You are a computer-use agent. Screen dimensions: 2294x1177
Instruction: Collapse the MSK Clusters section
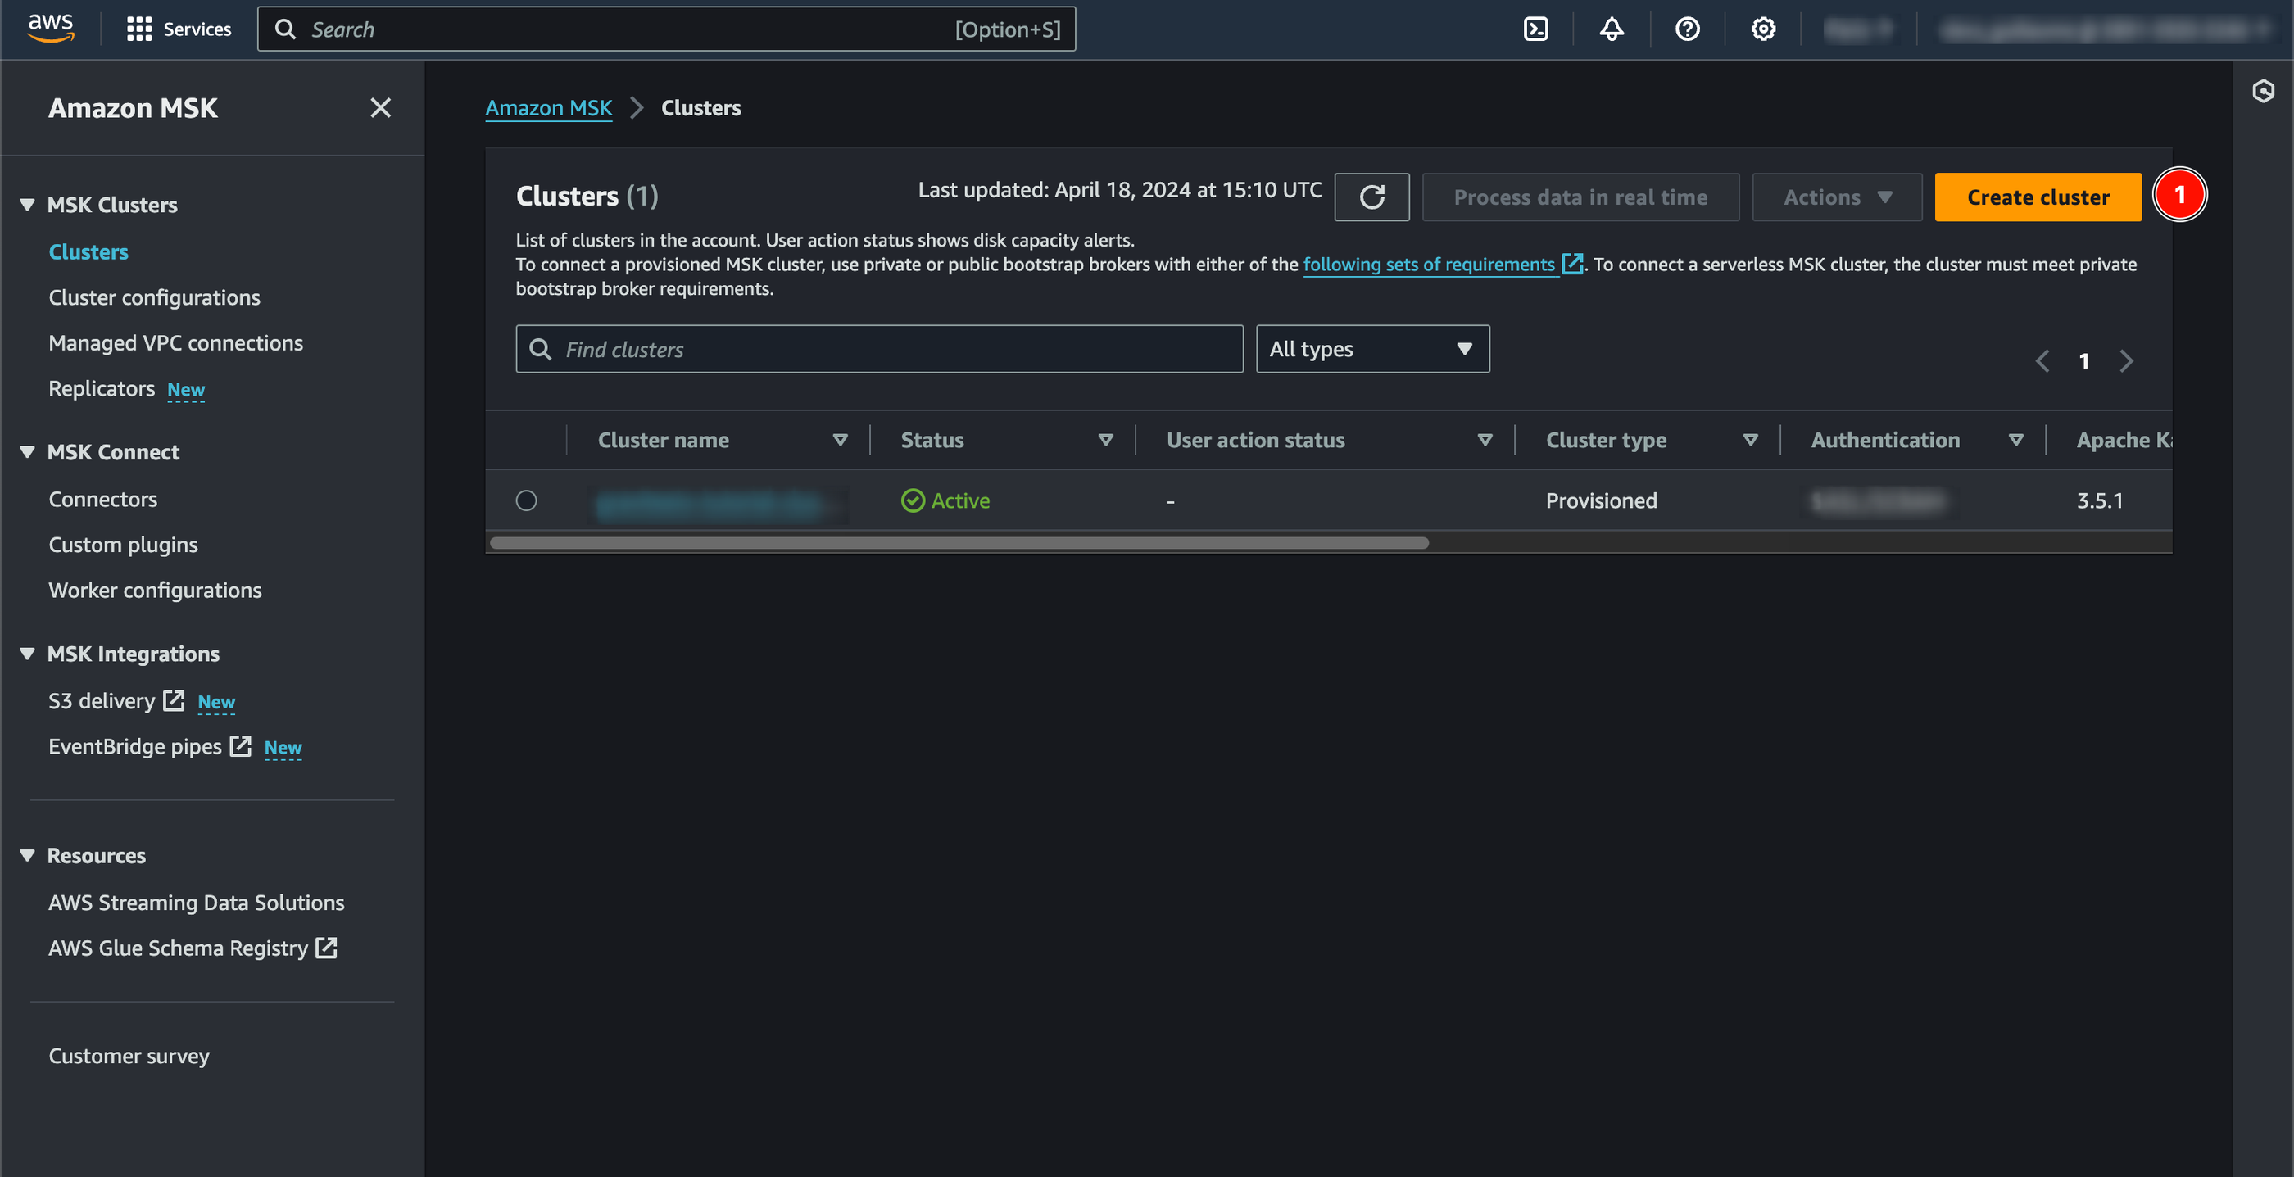(28, 205)
